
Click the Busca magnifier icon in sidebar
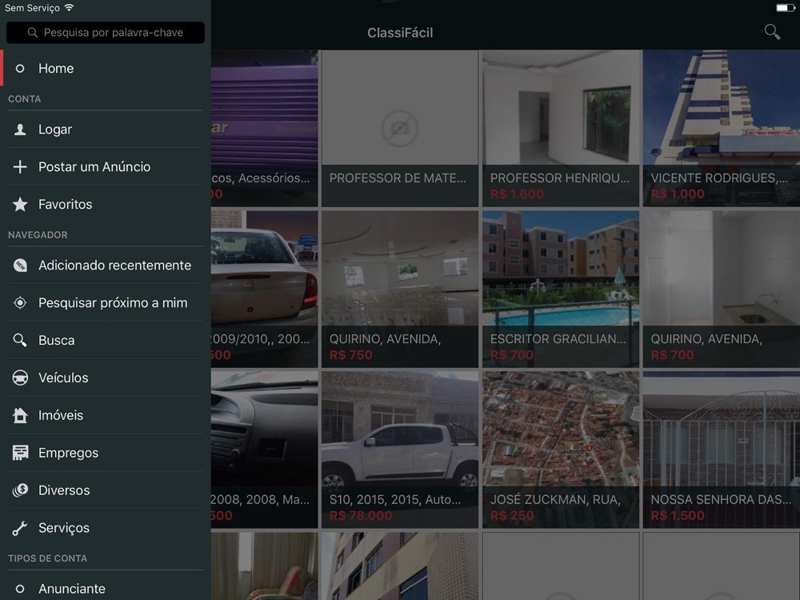click(x=20, y=340)
